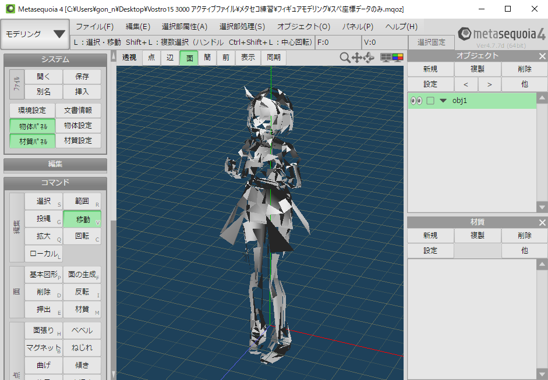Open 環境設定 from the system panel

[32, 110]
